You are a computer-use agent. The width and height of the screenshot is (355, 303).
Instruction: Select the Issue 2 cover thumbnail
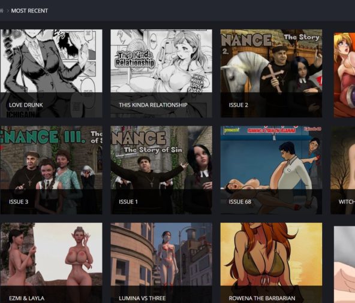271,73
